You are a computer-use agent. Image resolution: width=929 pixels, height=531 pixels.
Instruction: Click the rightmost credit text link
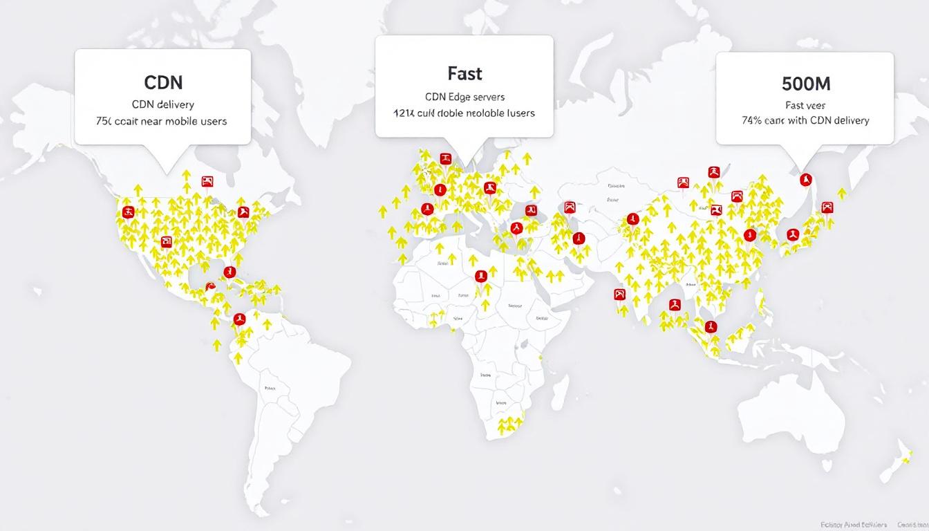point(912,523)
